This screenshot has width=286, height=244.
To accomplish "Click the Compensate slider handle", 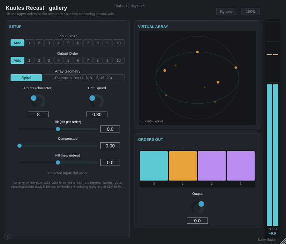I will tap(20, 146).
